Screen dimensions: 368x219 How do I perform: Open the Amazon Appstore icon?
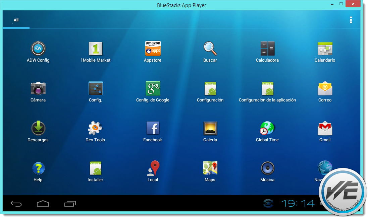153,49
